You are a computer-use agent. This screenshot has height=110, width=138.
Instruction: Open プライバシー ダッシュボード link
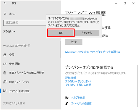78,81
